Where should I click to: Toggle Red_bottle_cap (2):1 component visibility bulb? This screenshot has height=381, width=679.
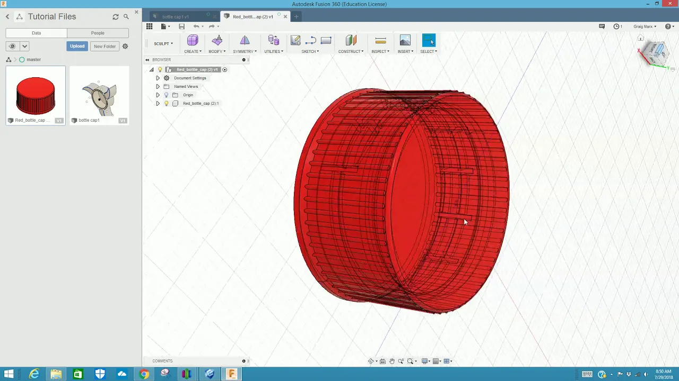click(x=166, y=104)
